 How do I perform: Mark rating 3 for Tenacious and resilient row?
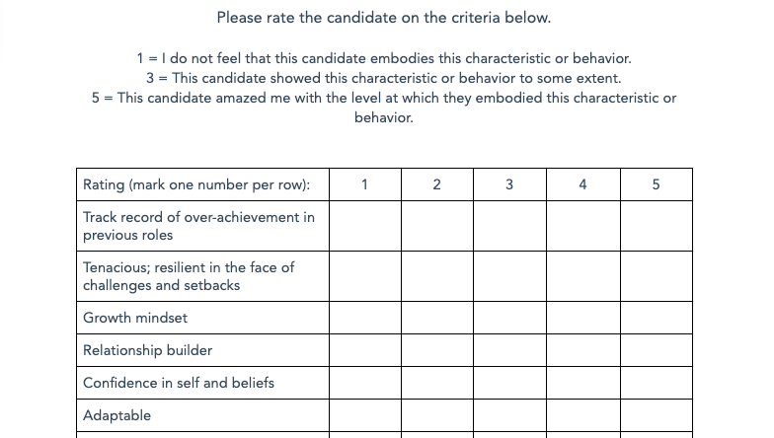[x=509, y=276]
